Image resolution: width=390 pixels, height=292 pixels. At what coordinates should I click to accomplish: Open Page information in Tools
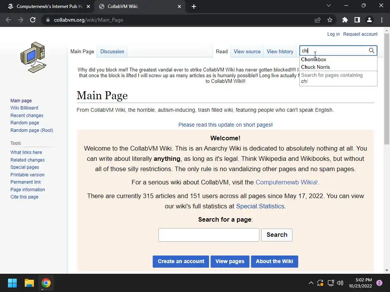pyautogui.click(x=27, y=189)
